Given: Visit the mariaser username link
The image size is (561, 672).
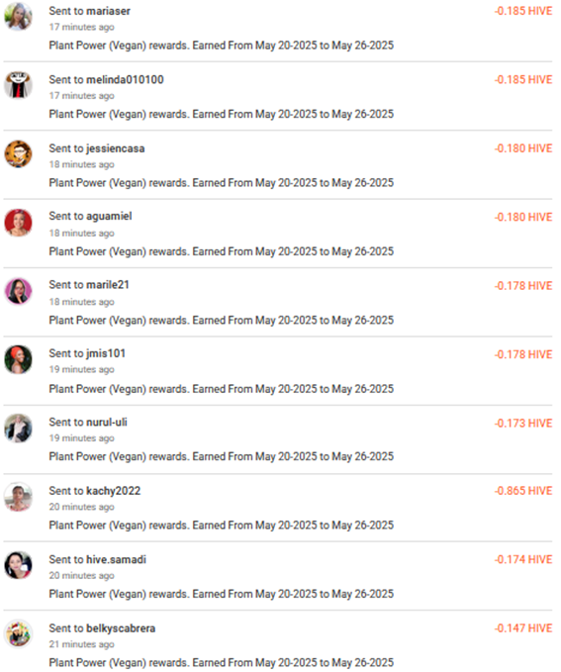Looking at the screenshot, I should coord(108,11).
